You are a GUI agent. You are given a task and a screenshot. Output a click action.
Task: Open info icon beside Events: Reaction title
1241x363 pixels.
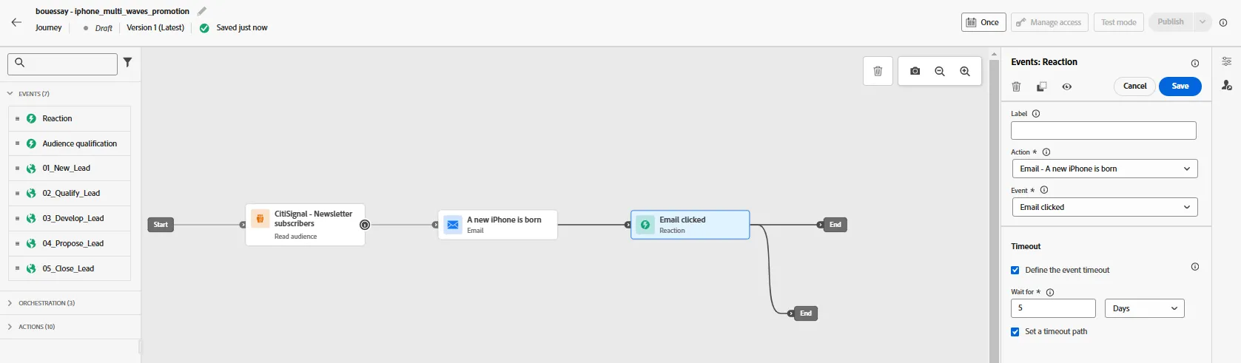pyautogui.click(x=1194, y=63)
